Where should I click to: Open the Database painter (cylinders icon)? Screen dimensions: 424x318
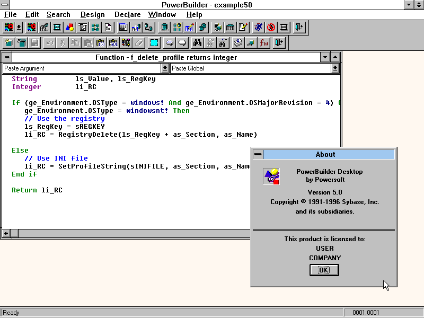pos(202,28)
